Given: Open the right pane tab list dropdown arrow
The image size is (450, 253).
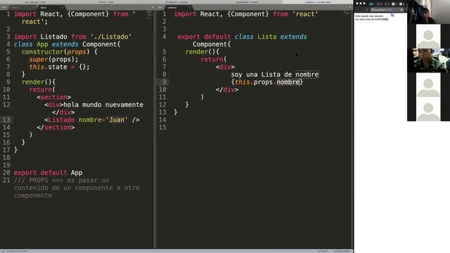Looking at the screenshot, I should 350,7.
